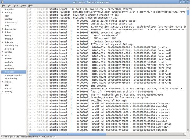190x139 pixels.
Task: Open the Edit menu
Action: [9, 6]
